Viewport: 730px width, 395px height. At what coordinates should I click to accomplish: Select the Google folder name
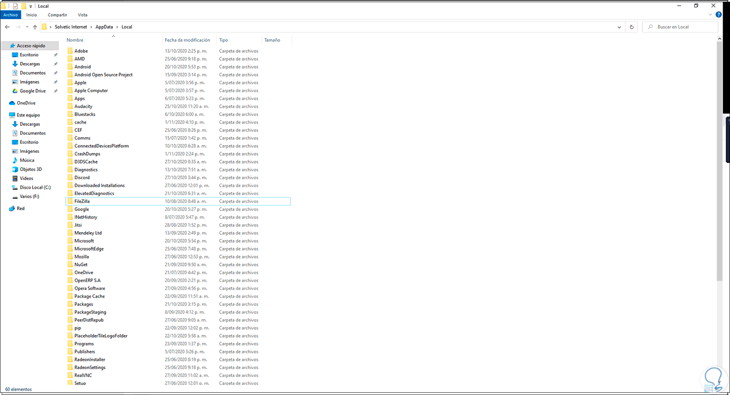tap(82, 209)
